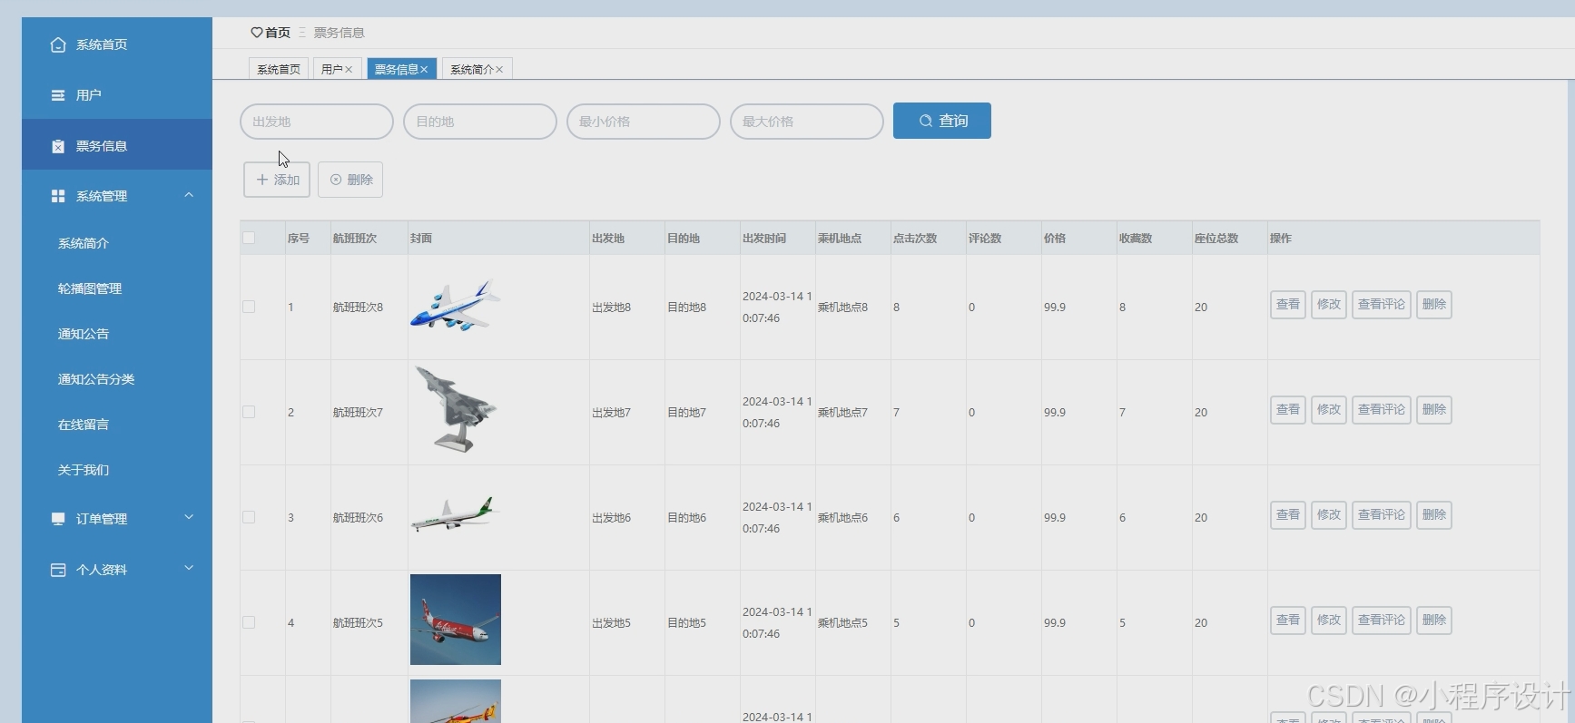Screen dimensions: 1575x723
Task: Click 查看 for 航班班次6
Action: point(1288,515)
